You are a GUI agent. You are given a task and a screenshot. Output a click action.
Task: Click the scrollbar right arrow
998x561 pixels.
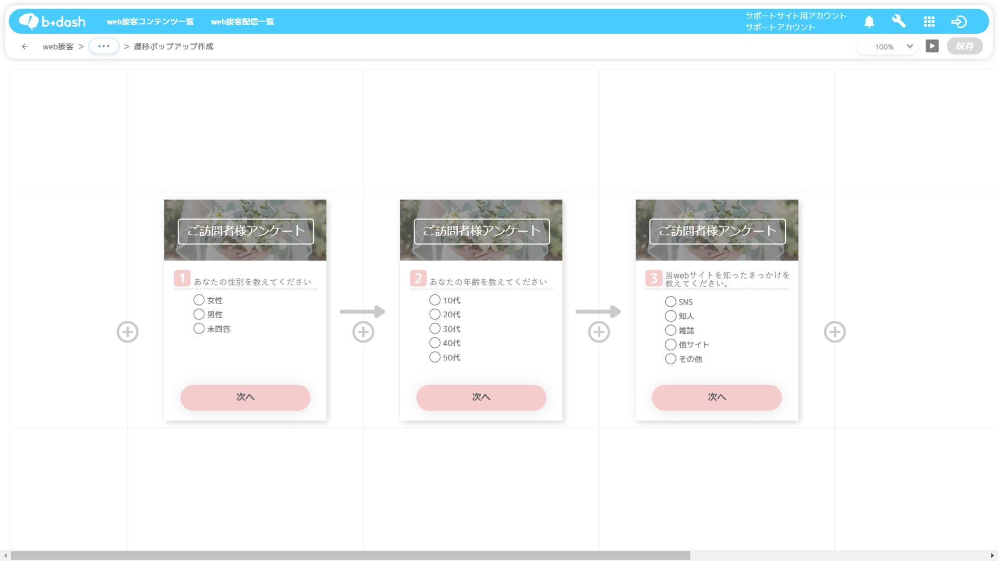[x=992, y=555]
